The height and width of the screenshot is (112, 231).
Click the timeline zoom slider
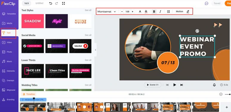pos(228,94)
